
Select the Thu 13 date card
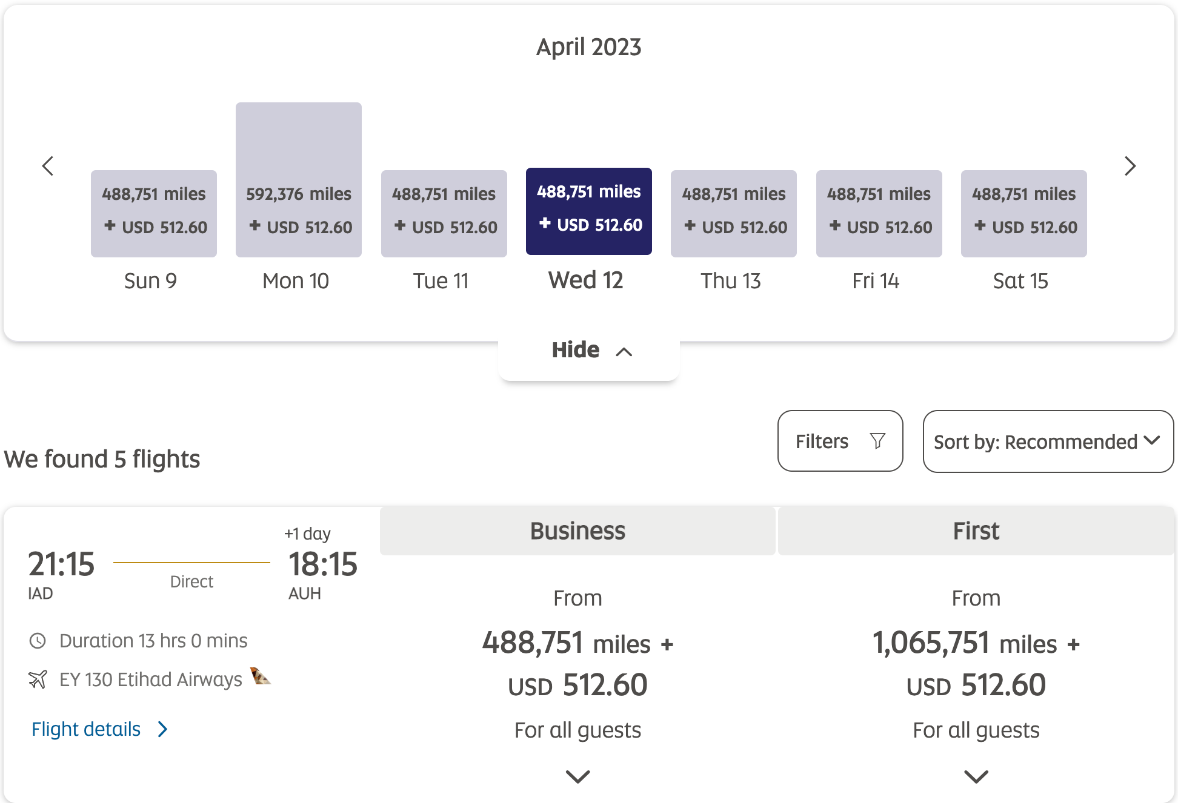733,213
